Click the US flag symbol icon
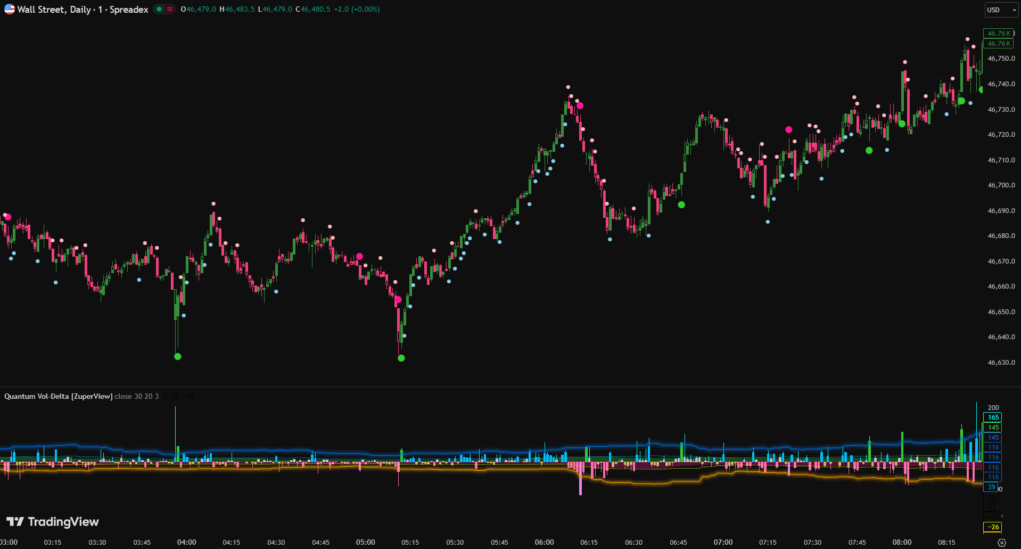Screen dimensions: 1021x549 (x=10, y=9)
